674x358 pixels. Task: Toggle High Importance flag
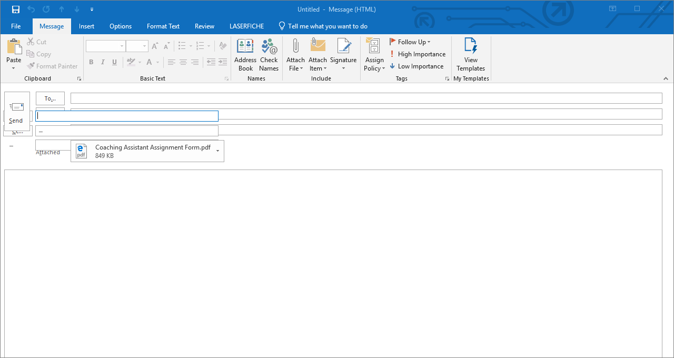point(418,54)
